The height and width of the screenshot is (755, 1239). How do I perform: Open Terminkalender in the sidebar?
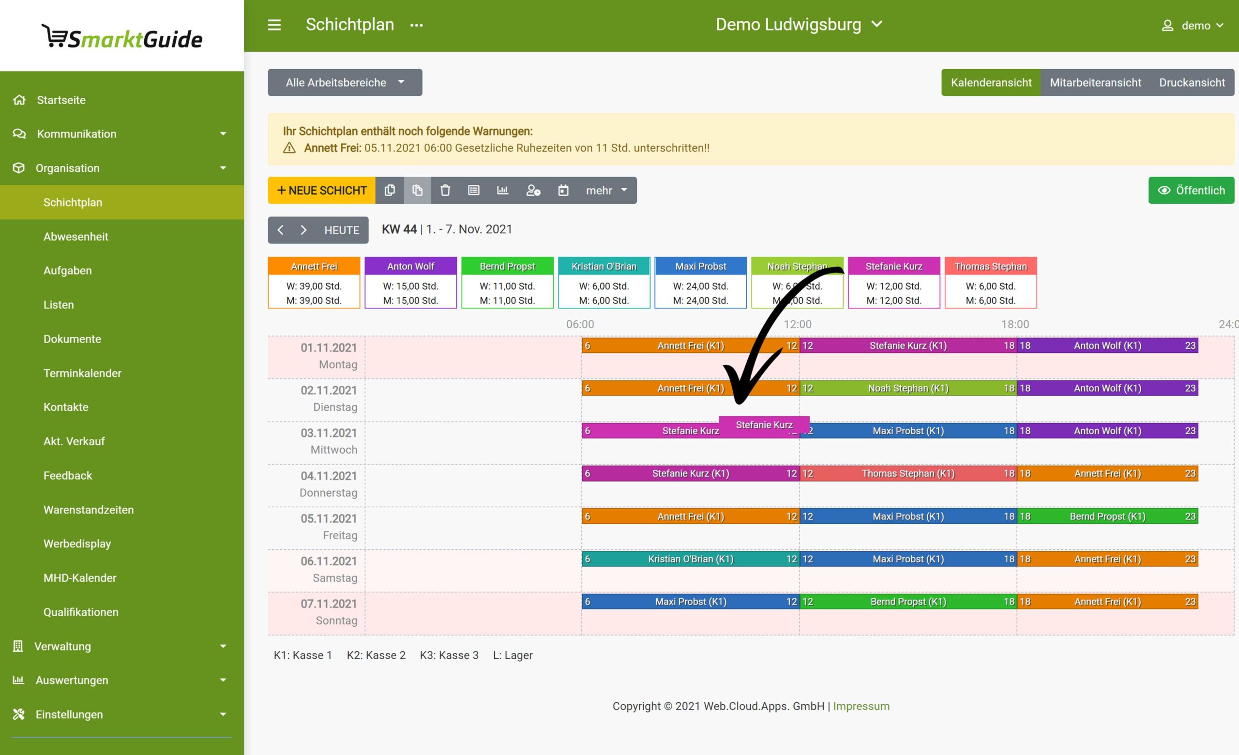(x=121, y=373)
